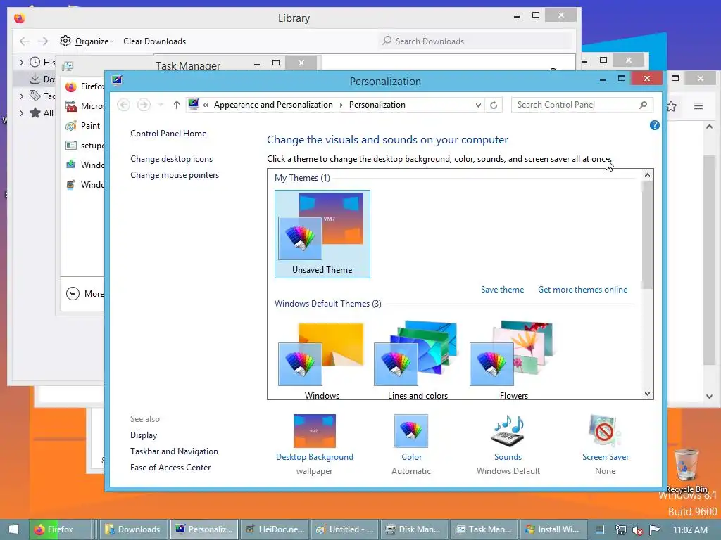Viewport: 721px width, 540px height.
Task: Open the address bar history dropdown
Action: (478, 105)
